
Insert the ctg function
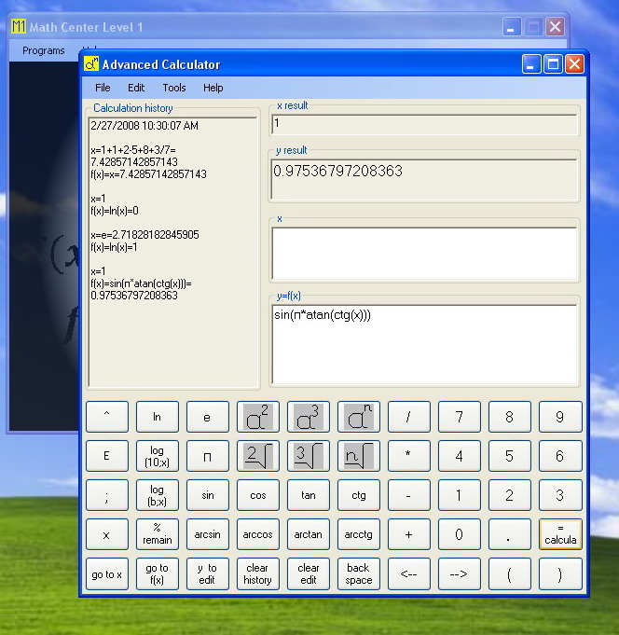(358, 495)
